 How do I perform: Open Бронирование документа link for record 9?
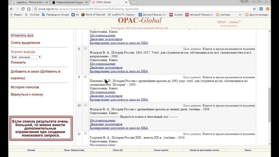(x=119, y=99)
